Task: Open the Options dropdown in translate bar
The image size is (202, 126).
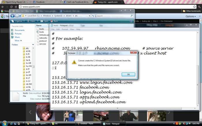Action: [x=190, y=16]
